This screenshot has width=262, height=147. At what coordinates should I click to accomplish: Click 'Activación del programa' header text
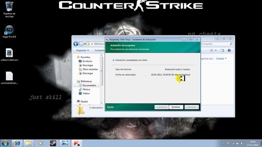pyautogui.click(x=123, y=45)
